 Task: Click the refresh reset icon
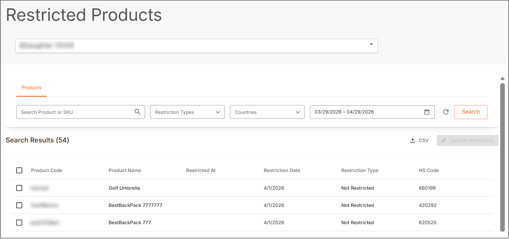coord(446,112)
